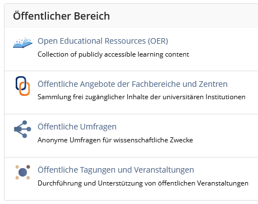Screen dimensions: 258x204
Task: Click the dark blue chain link in the Fachbereiche icon
Action: 21,83
